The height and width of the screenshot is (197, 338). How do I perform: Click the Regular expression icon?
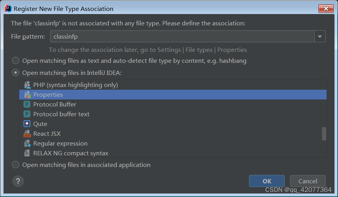click(x=27, y=143)
